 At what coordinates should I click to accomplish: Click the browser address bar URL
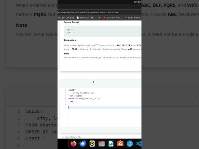(x=88, y=12)
